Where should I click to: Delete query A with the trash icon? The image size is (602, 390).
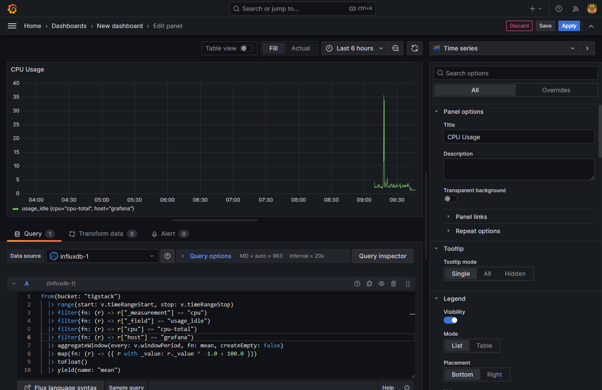pyautogui.click(x=393, y=284)
